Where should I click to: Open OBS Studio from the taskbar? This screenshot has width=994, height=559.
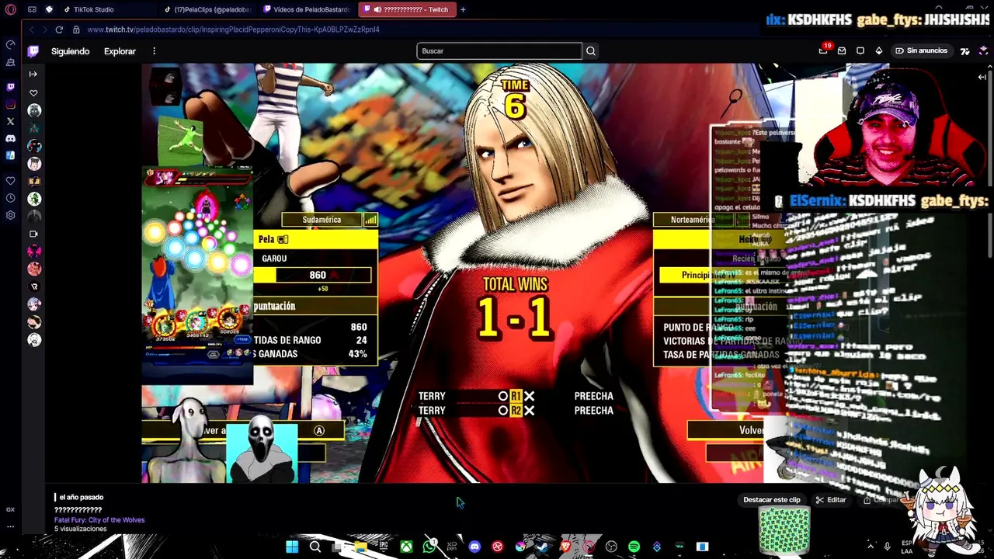click(611, 547)
